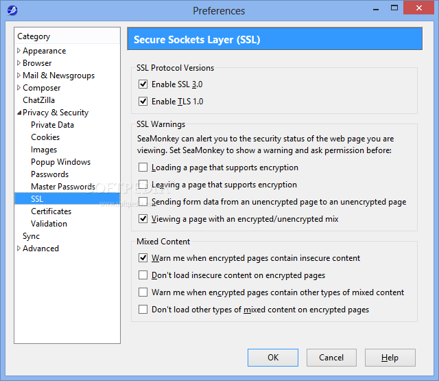This screenshot has width=439, height=381.
Task: Select Browser category label
Action: pos(37,63)
